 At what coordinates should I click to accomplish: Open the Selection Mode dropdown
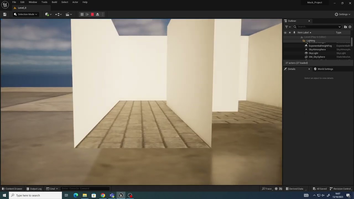click(x=25, y=14)
